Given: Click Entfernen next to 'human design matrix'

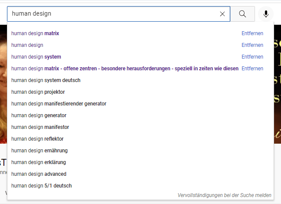Looking at the screenshot, I should point(252,33).
